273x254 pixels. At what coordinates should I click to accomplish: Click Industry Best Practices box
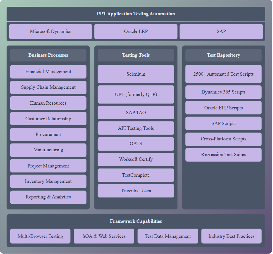click(x=231, y=236)
